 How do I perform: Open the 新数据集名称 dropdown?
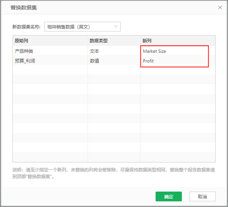pos(83,27)
